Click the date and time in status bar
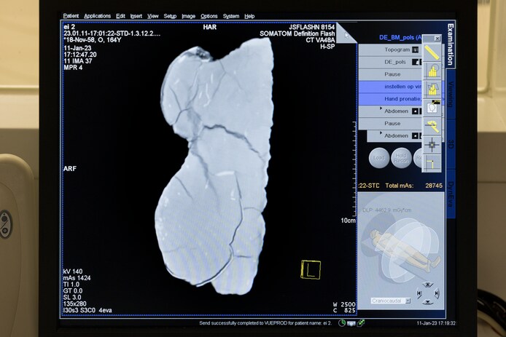Viewport: 506px width, 337px height. (436, 323)
